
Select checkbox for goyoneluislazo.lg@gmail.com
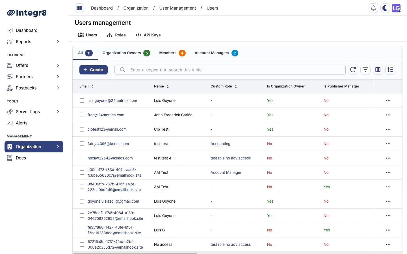coord(82,201)
